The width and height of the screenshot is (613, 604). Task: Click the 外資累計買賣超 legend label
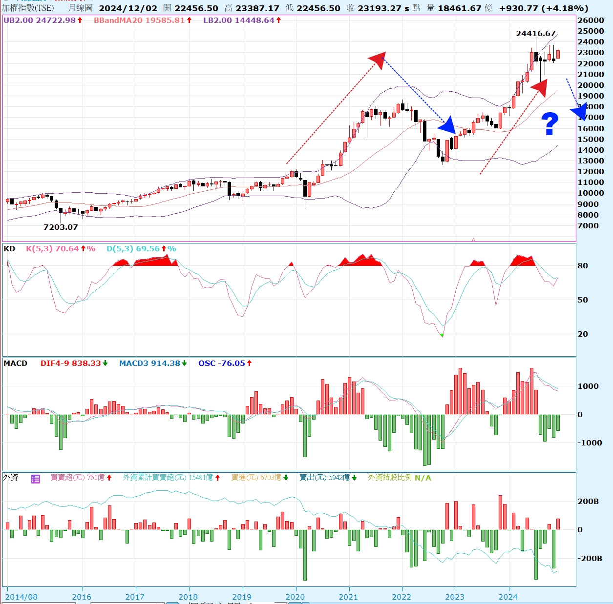(154, 478)
